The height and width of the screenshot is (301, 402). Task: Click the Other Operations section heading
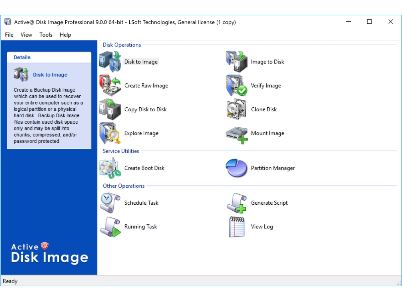pyautogui.click(x=124, y=186)
